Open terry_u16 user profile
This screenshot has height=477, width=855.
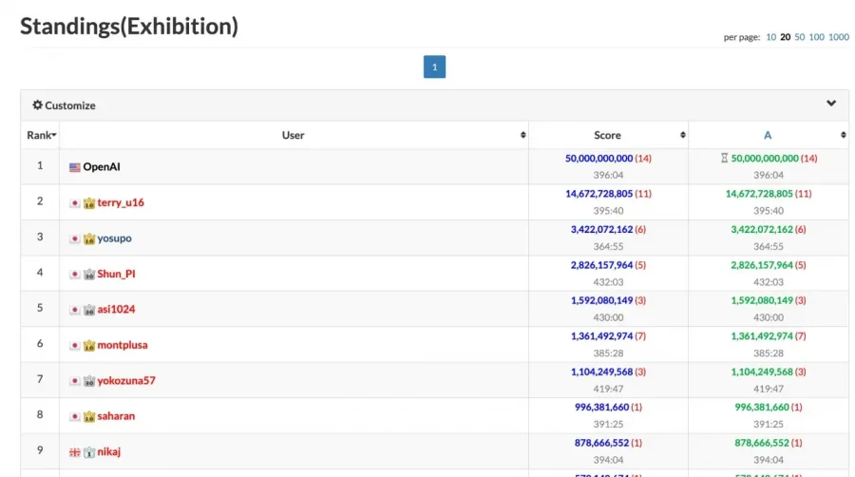(121, 202)
